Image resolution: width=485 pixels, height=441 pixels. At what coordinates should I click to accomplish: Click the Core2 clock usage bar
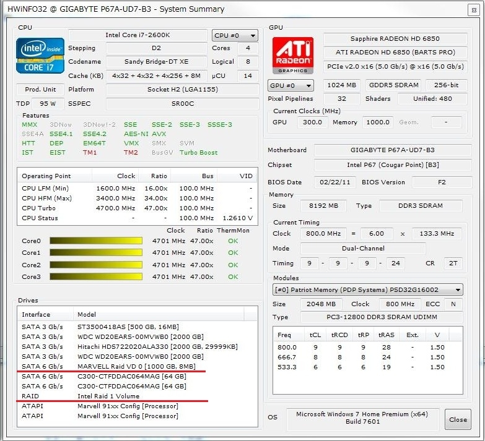(x=96, y=265)
